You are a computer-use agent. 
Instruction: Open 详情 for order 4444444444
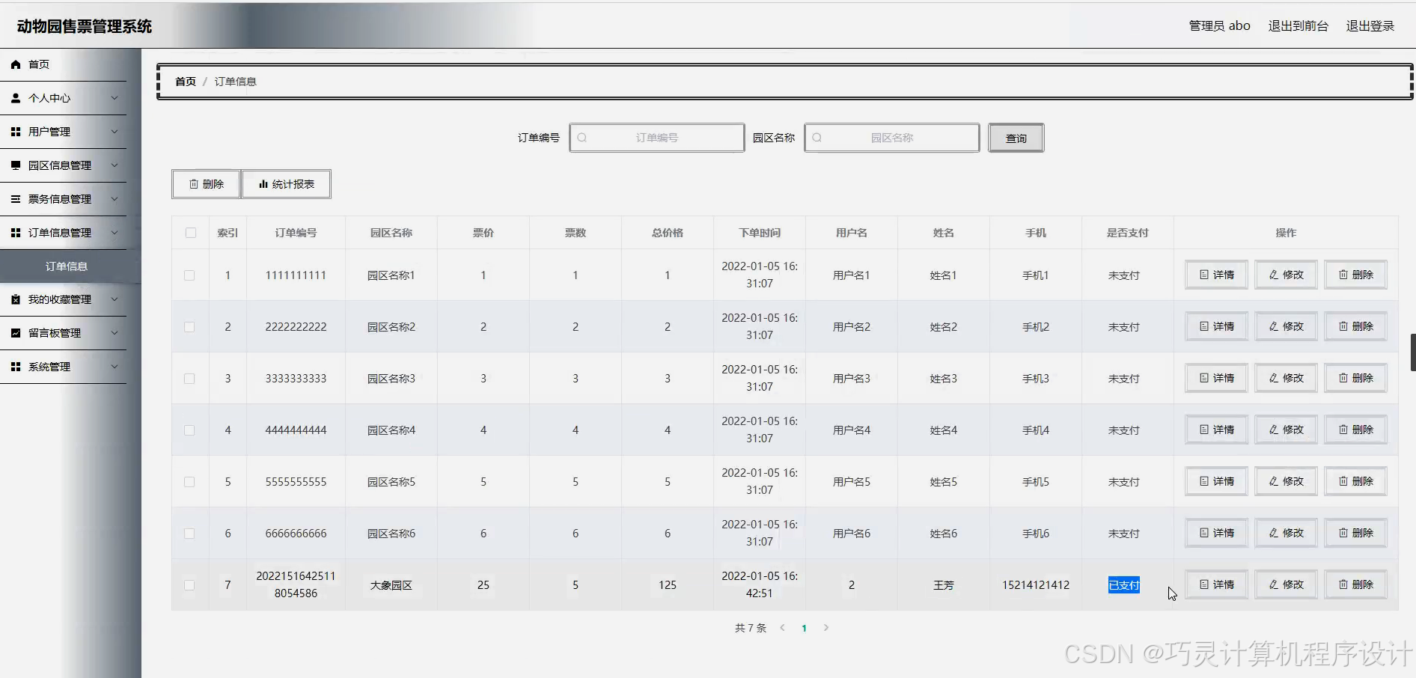(1217, 430)
